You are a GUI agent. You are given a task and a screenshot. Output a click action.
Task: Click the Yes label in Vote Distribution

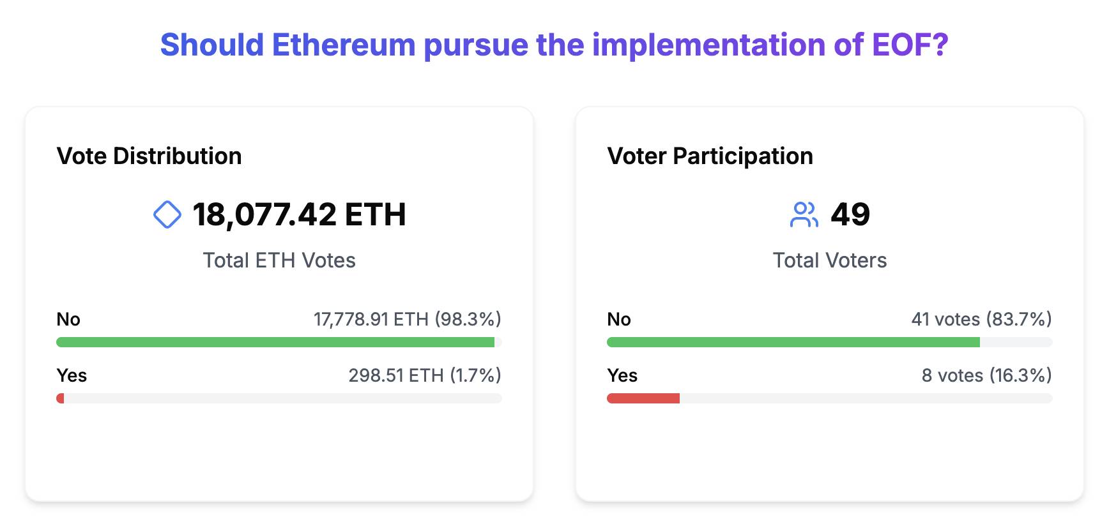click(72, 375)
